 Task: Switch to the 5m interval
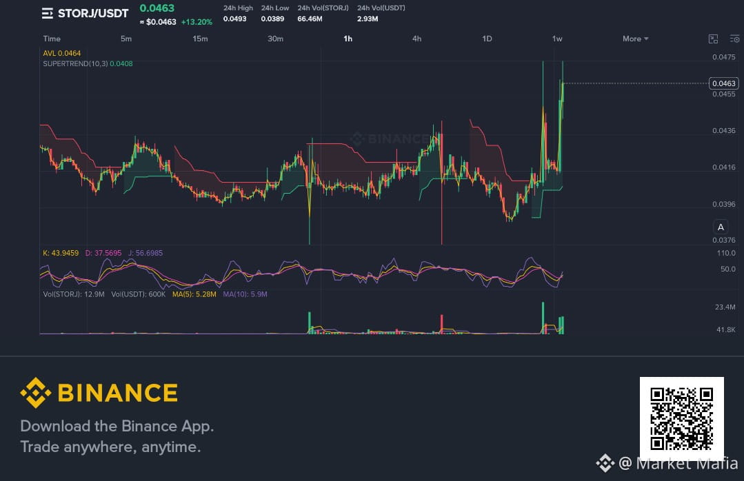[125, 39]
